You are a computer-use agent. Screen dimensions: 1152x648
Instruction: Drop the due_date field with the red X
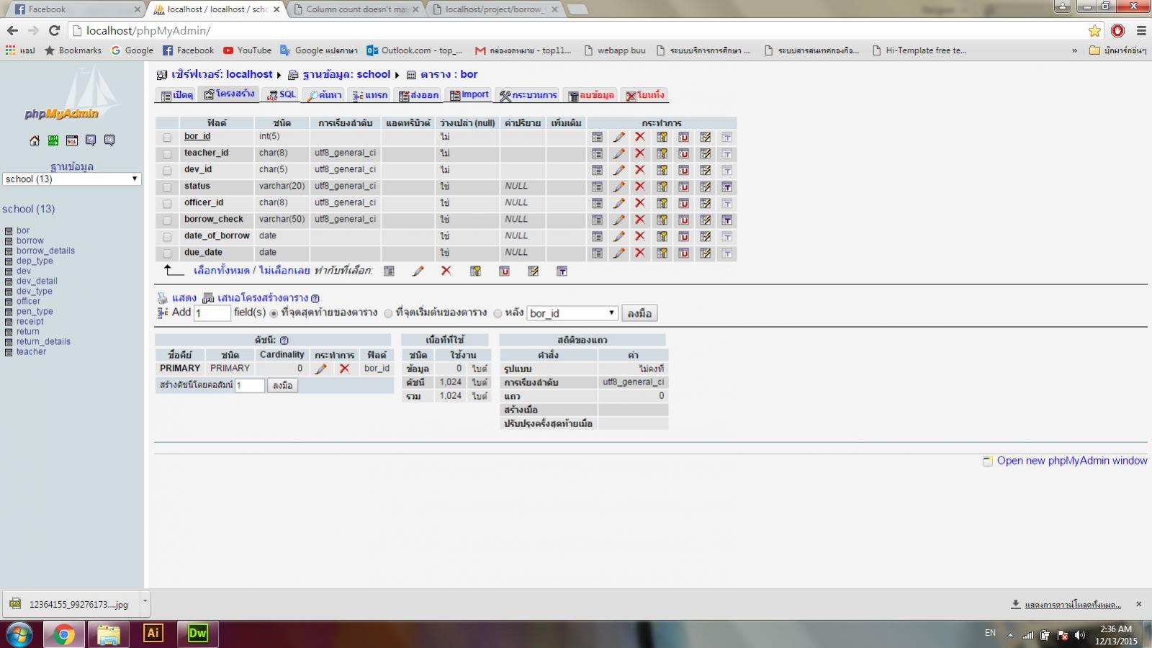tap(640, 253)
